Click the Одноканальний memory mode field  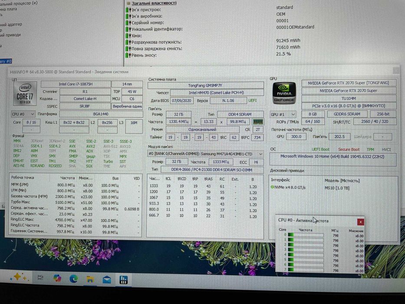pos(202,129)
